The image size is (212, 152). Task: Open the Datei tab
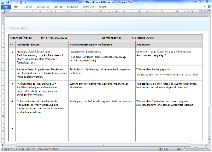[6, 6]
